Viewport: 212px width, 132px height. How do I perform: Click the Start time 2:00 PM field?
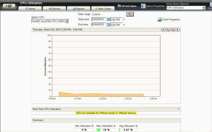116,19
